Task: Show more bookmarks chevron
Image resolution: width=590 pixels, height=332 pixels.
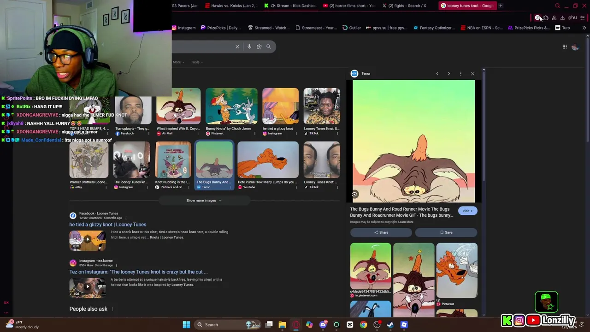Action: point(584,28)
